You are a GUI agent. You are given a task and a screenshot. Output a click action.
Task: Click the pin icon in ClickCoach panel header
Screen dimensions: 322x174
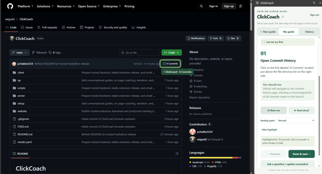(x=314, y=3)
